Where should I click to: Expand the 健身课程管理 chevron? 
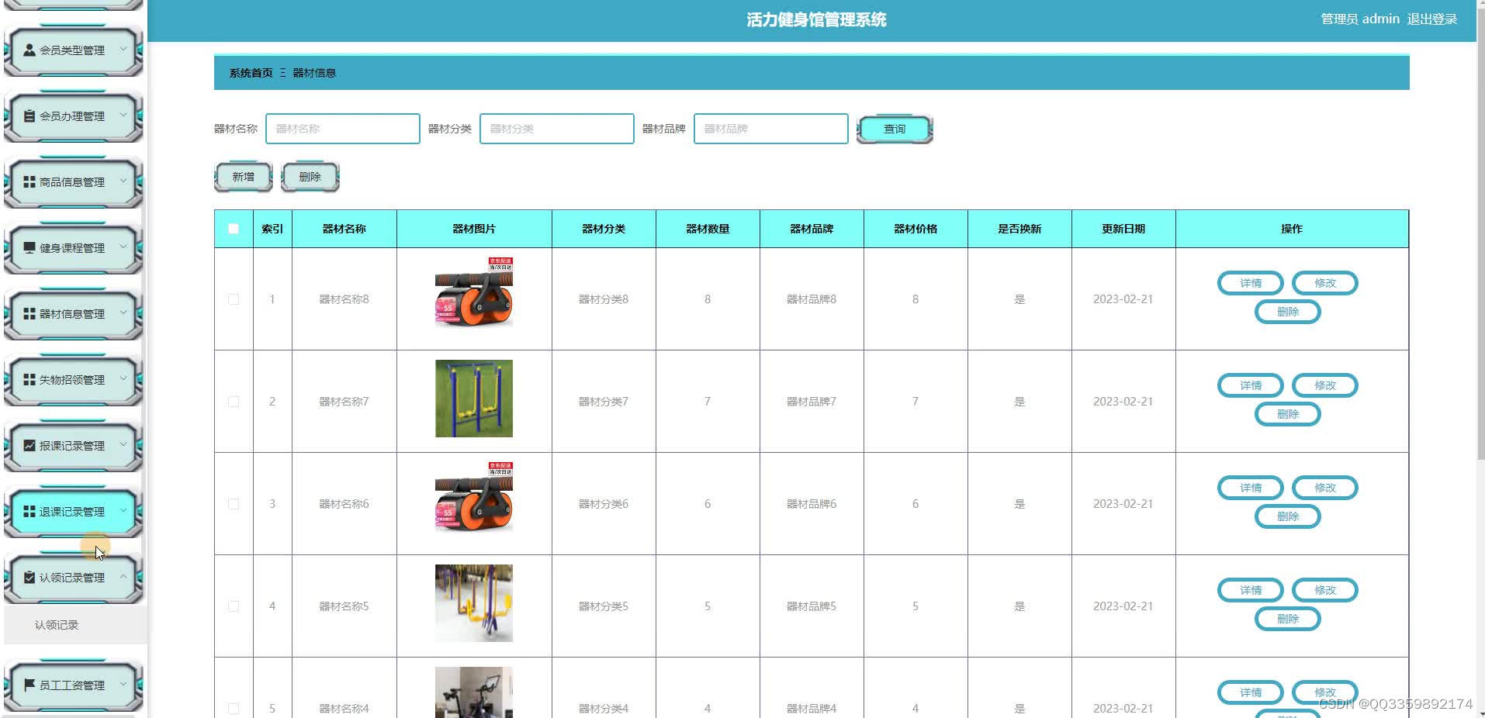coord(123,247)
